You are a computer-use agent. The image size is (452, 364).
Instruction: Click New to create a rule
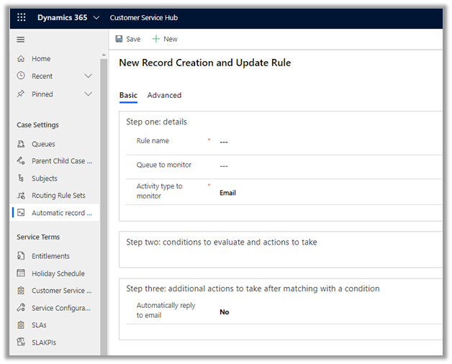[165, 39]
